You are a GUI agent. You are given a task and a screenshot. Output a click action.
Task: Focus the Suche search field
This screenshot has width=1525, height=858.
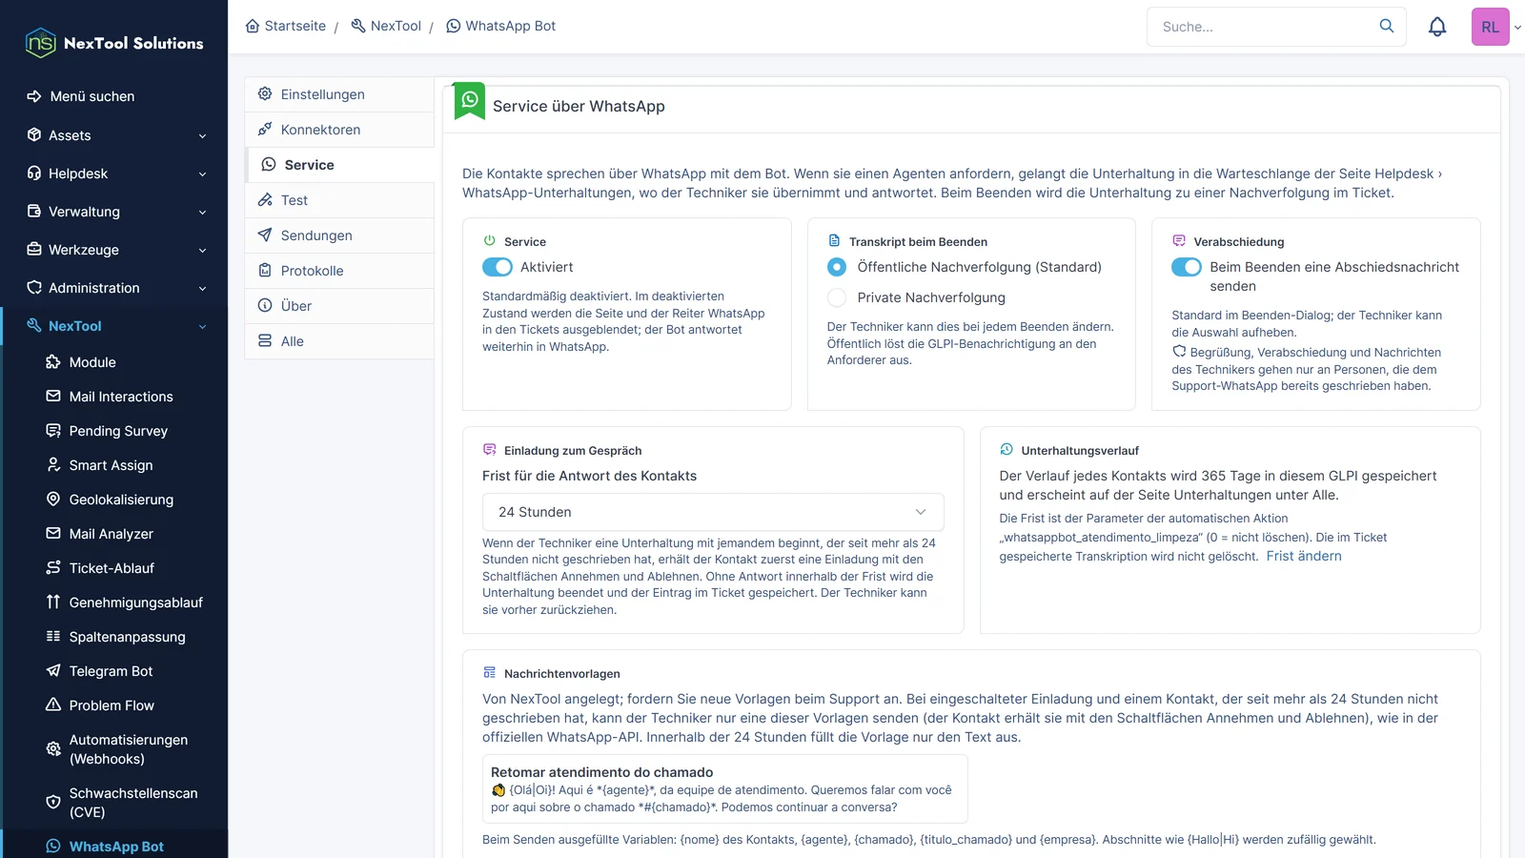1263,27
